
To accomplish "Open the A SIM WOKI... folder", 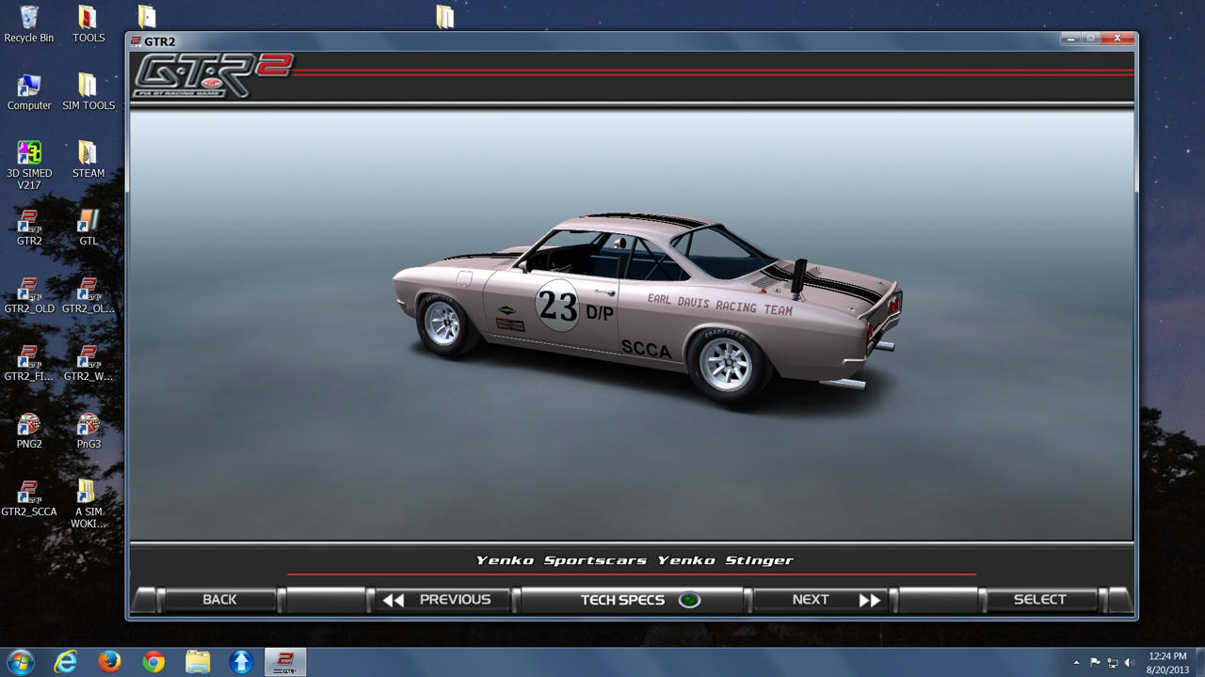I will tap(88, 504).
